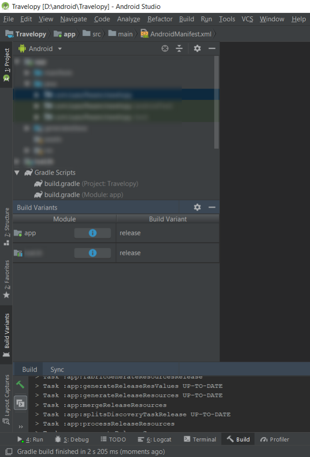
Task: Switch to the Sync tab
Action: point(57,370)
